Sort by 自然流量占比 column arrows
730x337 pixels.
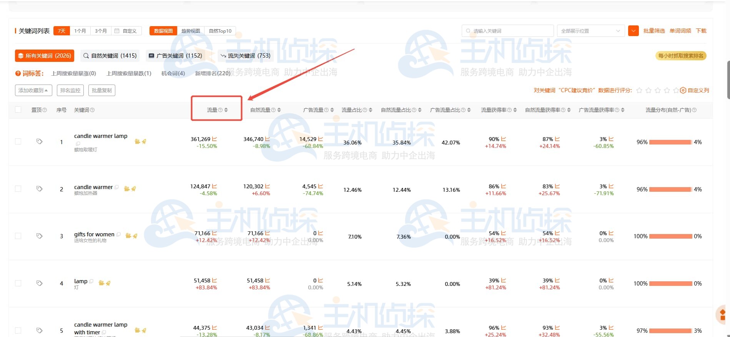tap(420, 110)
